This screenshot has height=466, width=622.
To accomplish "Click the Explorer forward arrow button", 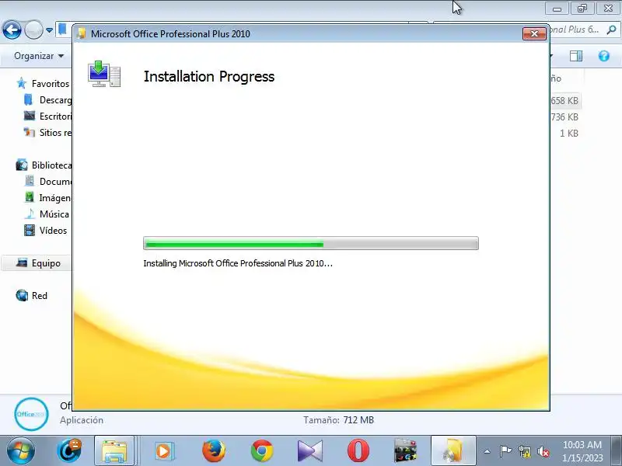I will click(33, 30).
